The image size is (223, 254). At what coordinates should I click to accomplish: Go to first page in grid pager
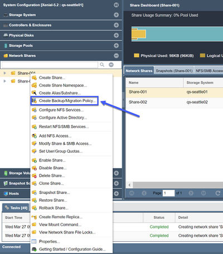click(x=132, y=193)
